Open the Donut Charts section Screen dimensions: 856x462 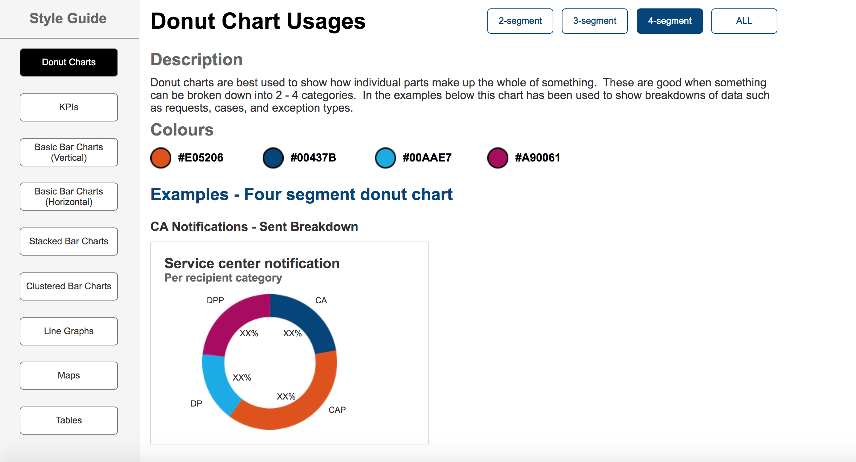click(69, 62)
